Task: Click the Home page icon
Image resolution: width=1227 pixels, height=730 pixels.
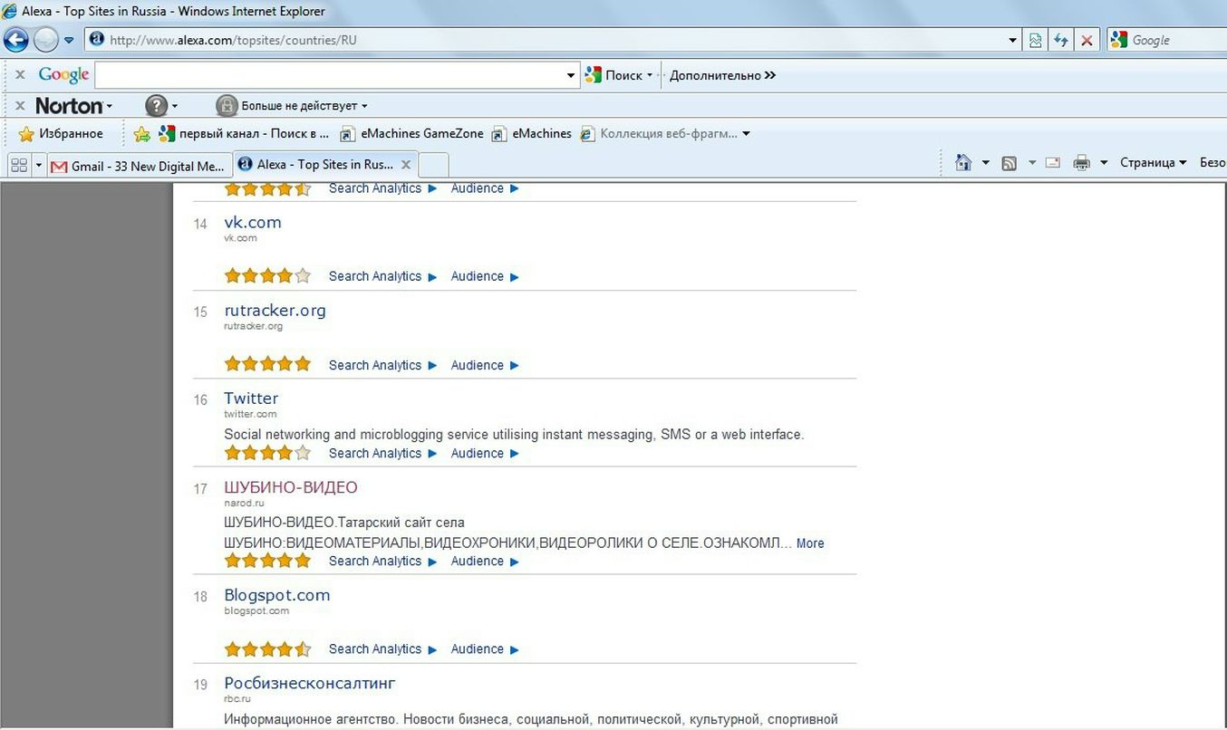Action: pyautogui.click(x=963, y=163)
